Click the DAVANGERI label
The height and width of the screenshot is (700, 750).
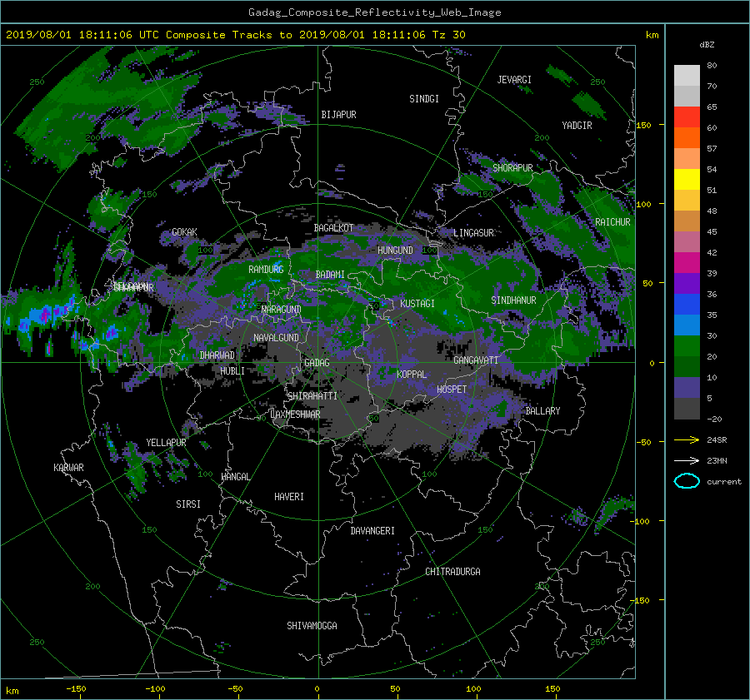click(x=372, y=531)
